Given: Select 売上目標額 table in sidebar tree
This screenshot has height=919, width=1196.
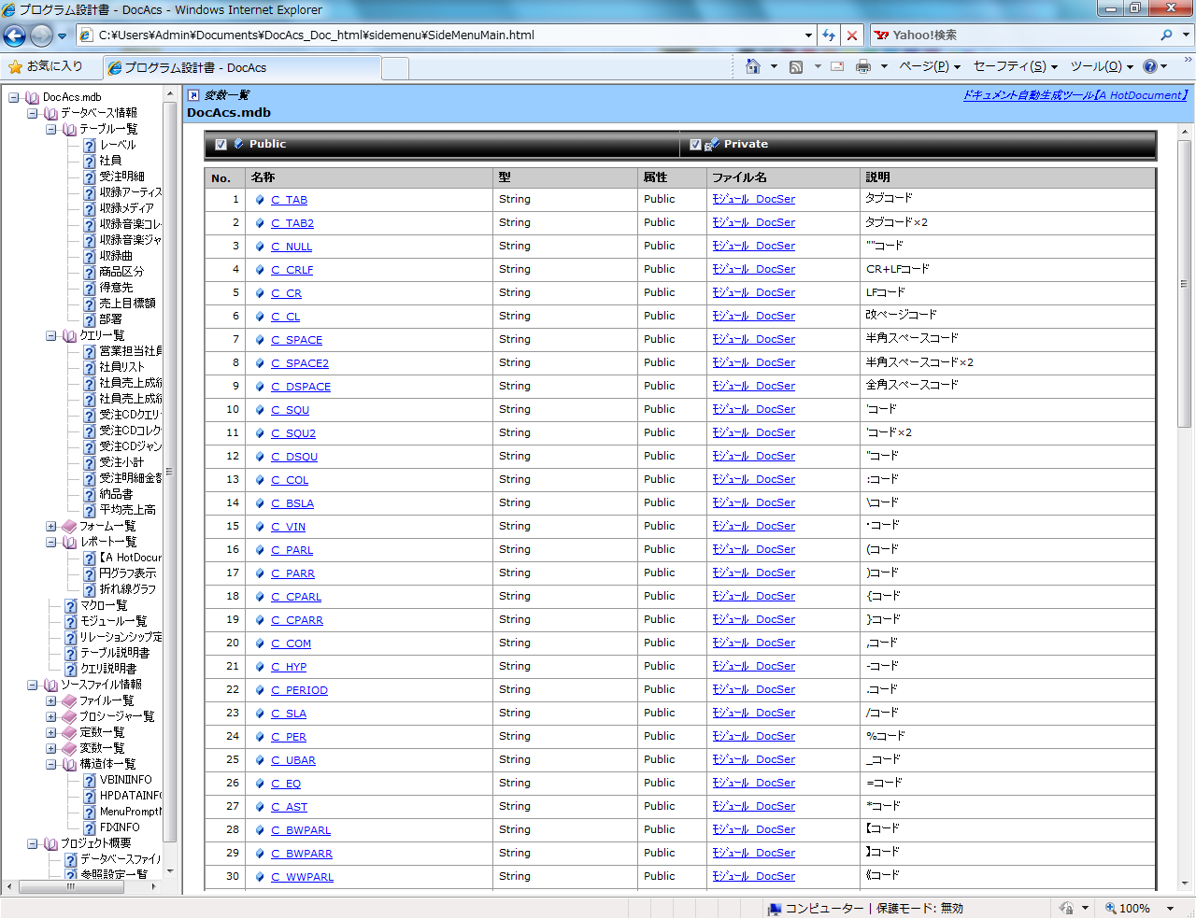Looking at the screenshot, I should [127, 304].
